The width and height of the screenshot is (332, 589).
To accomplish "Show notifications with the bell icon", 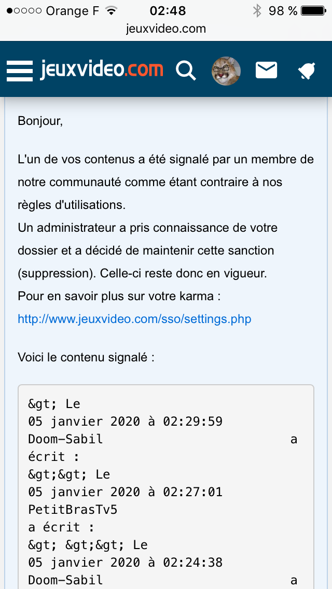I will (x=307, y=71).
